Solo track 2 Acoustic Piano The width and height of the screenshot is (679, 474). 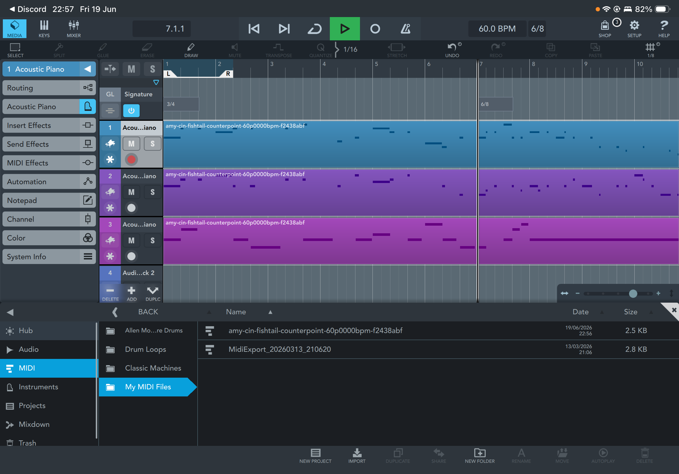point(153,192)
